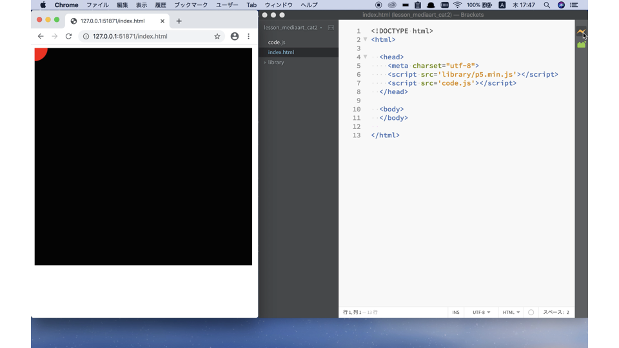Open the UTF-8 encoding dropdown
The image size is (619, 348).
point(481,312)
